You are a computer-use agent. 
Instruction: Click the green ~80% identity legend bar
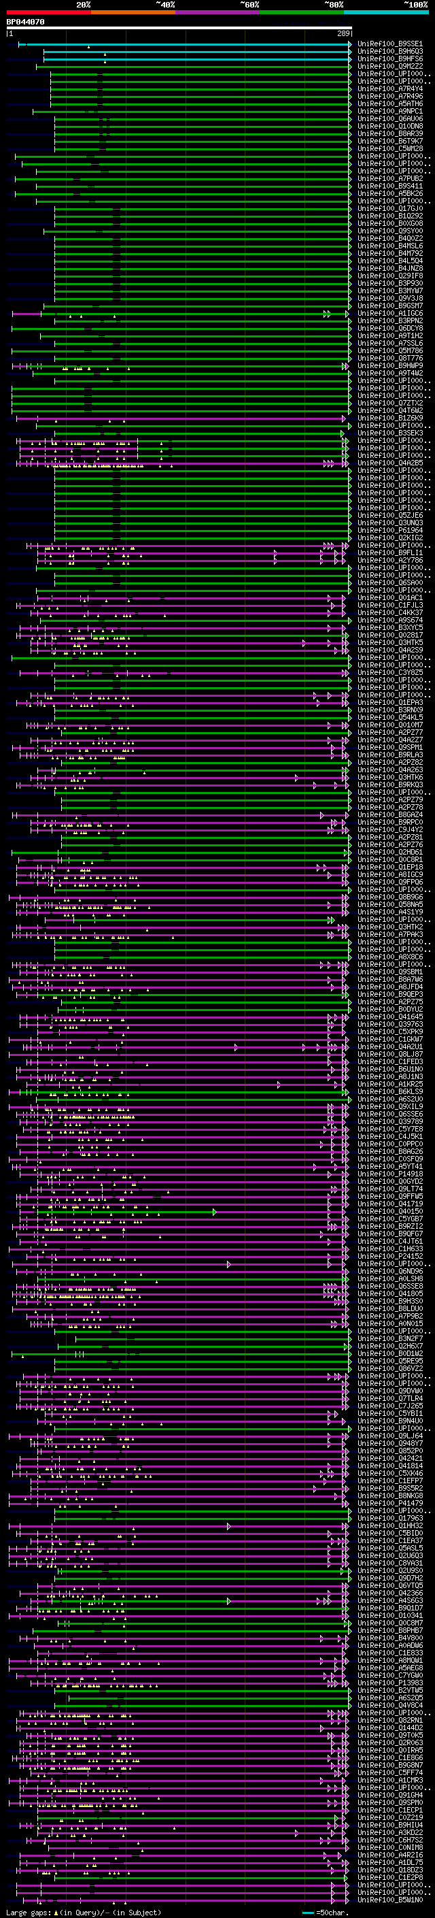tap(302, 12)
